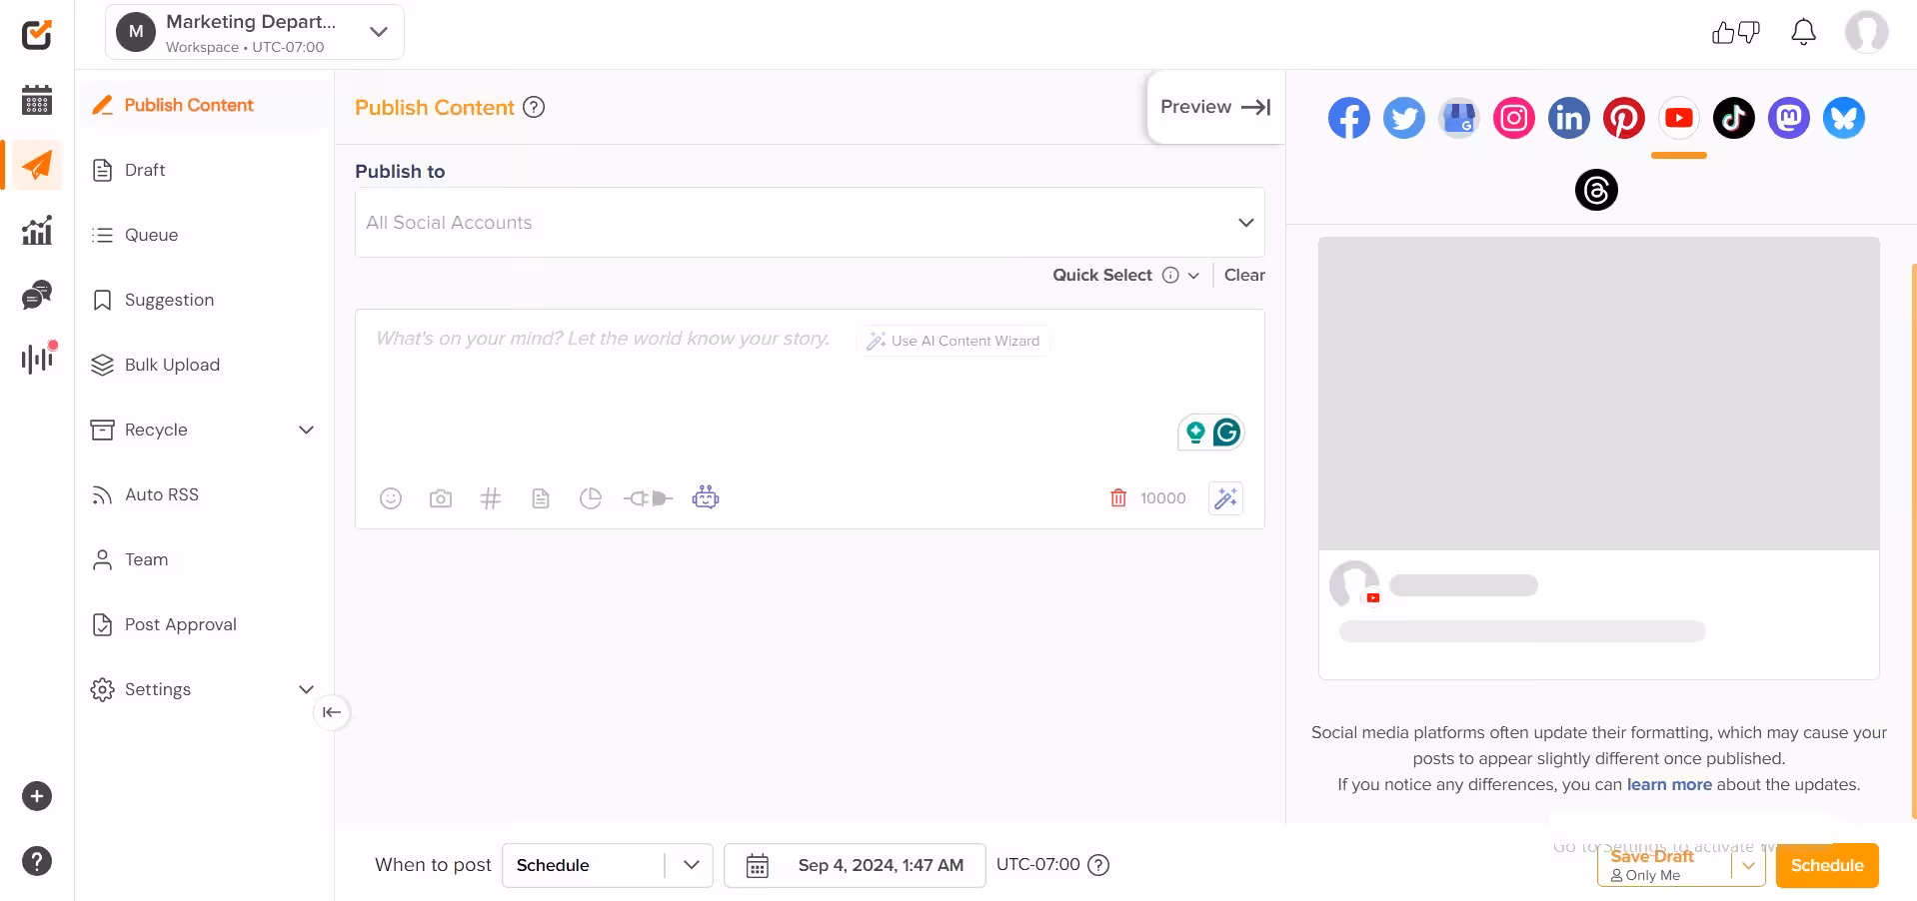Expand the All Social Accounts dropdown
1917x901 pixels.
pyautogui.click(x=810, y=223)
